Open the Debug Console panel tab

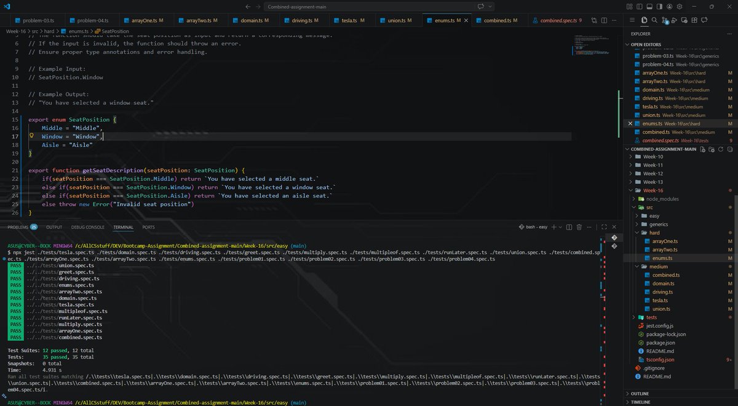coord(87,227)
